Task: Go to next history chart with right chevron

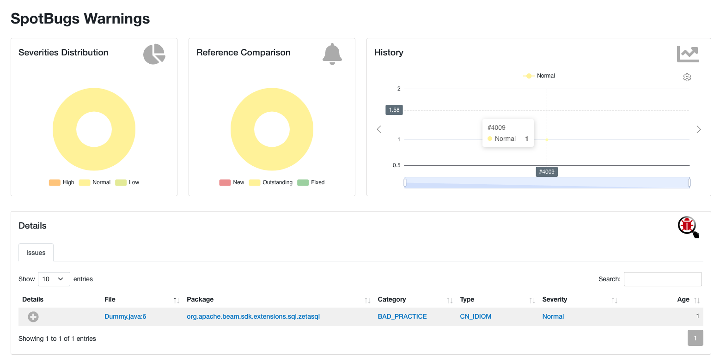Action: tap(698, 129)
